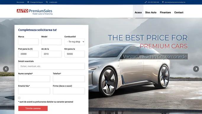Image resolution: width=202 pixels, height=114 pixels.
Task: Click the An de la field
Action: (x=51, y=54)
